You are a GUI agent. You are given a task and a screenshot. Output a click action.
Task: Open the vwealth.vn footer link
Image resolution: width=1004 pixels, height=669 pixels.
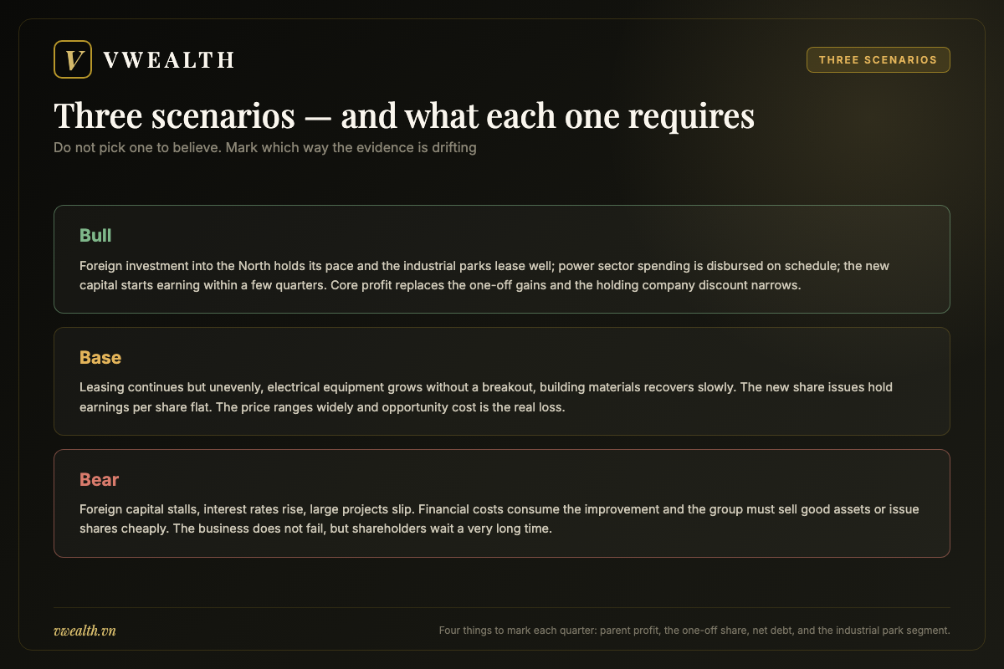[85, 631]
